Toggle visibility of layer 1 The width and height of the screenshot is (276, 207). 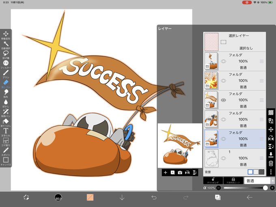pos(223,158)
